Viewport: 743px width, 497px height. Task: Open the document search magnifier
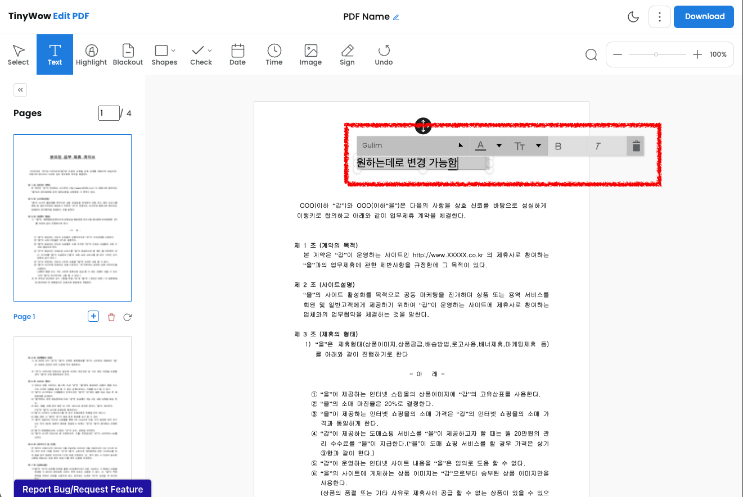(x=591, y=54)
